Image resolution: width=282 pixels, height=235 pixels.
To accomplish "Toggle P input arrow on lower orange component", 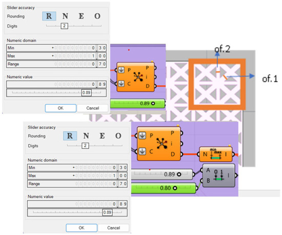I will [x=142, y=135].
